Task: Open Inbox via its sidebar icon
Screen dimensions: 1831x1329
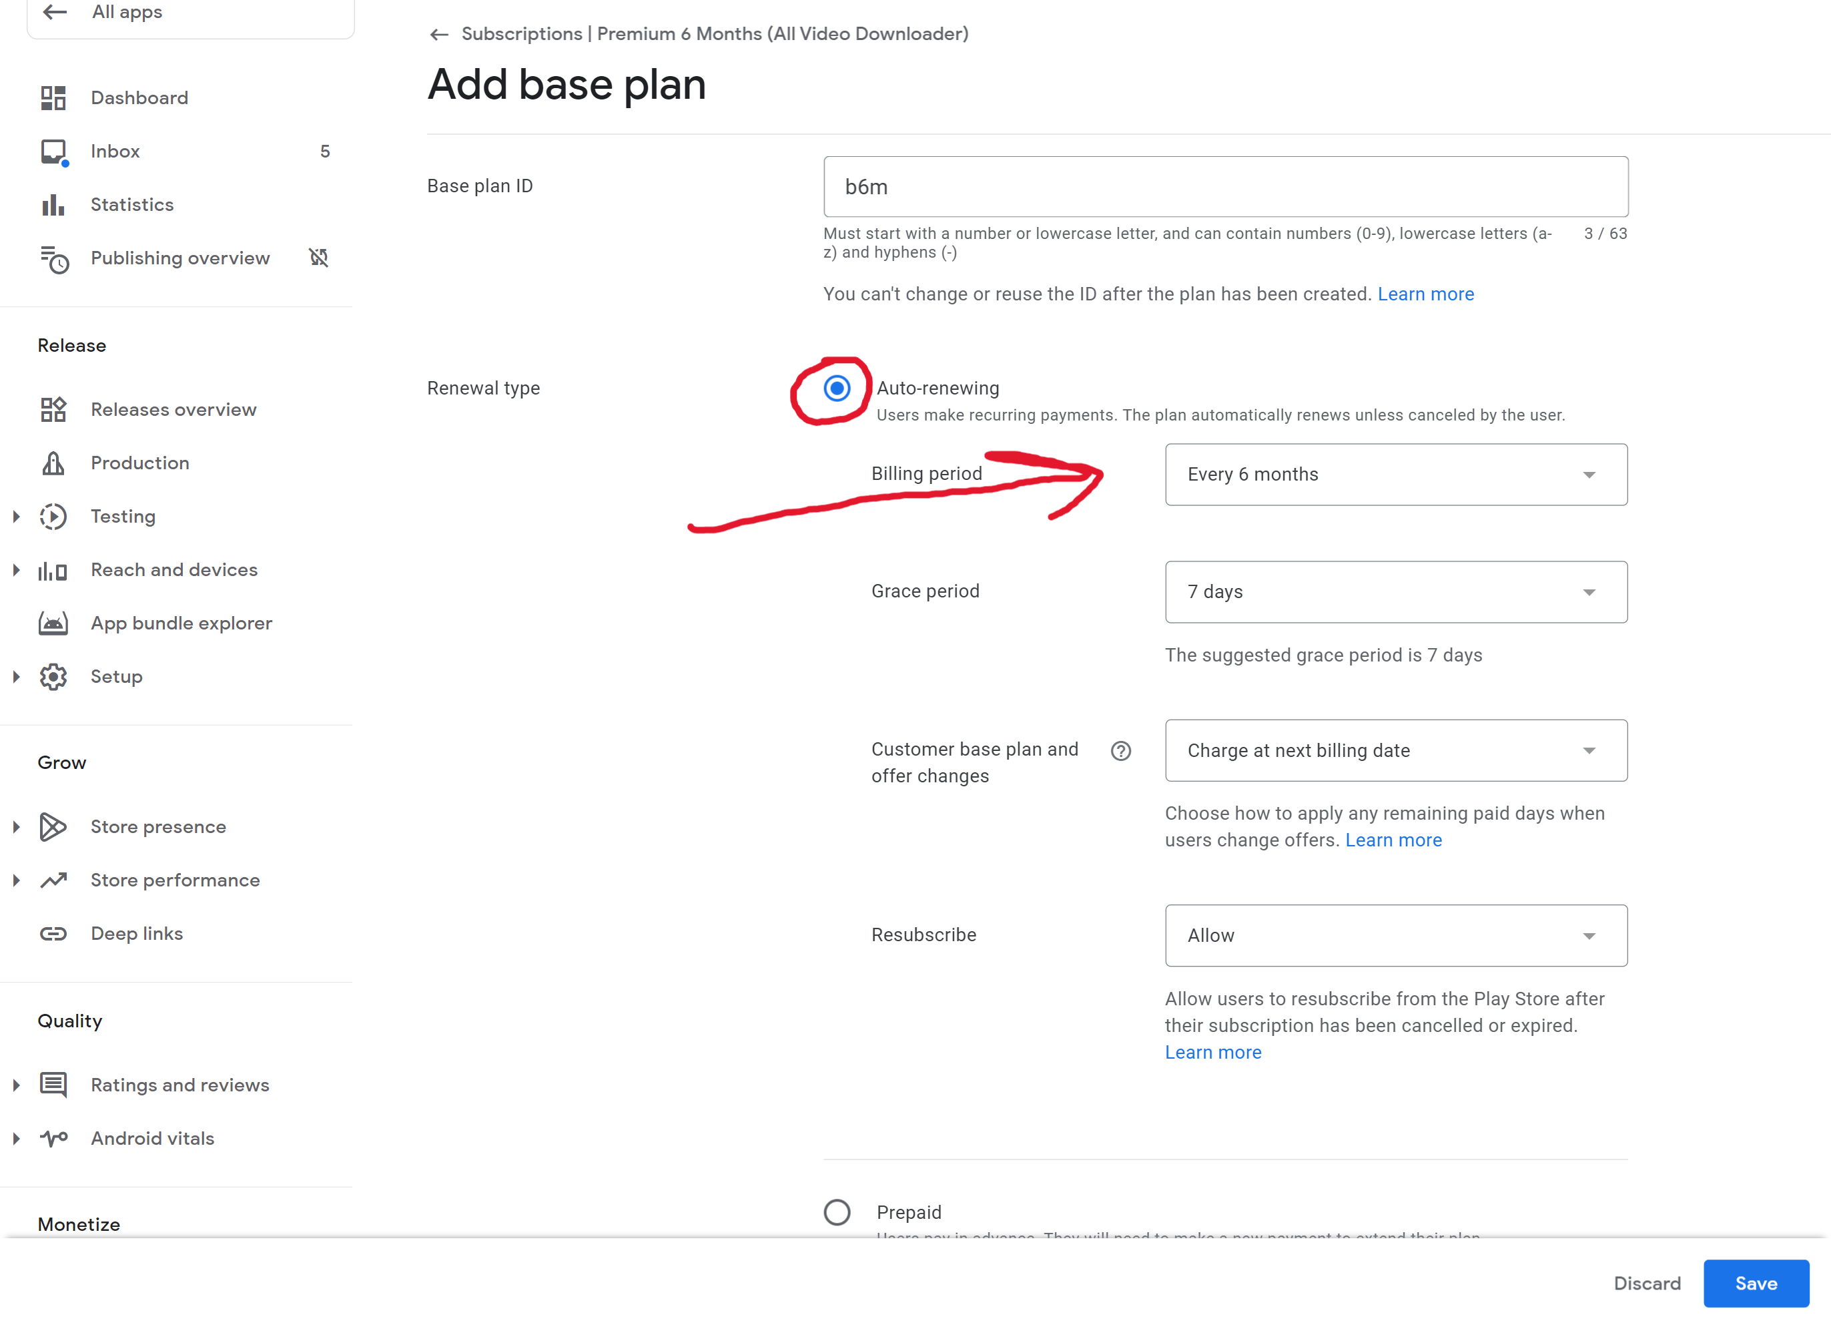Action: (53, 152)
